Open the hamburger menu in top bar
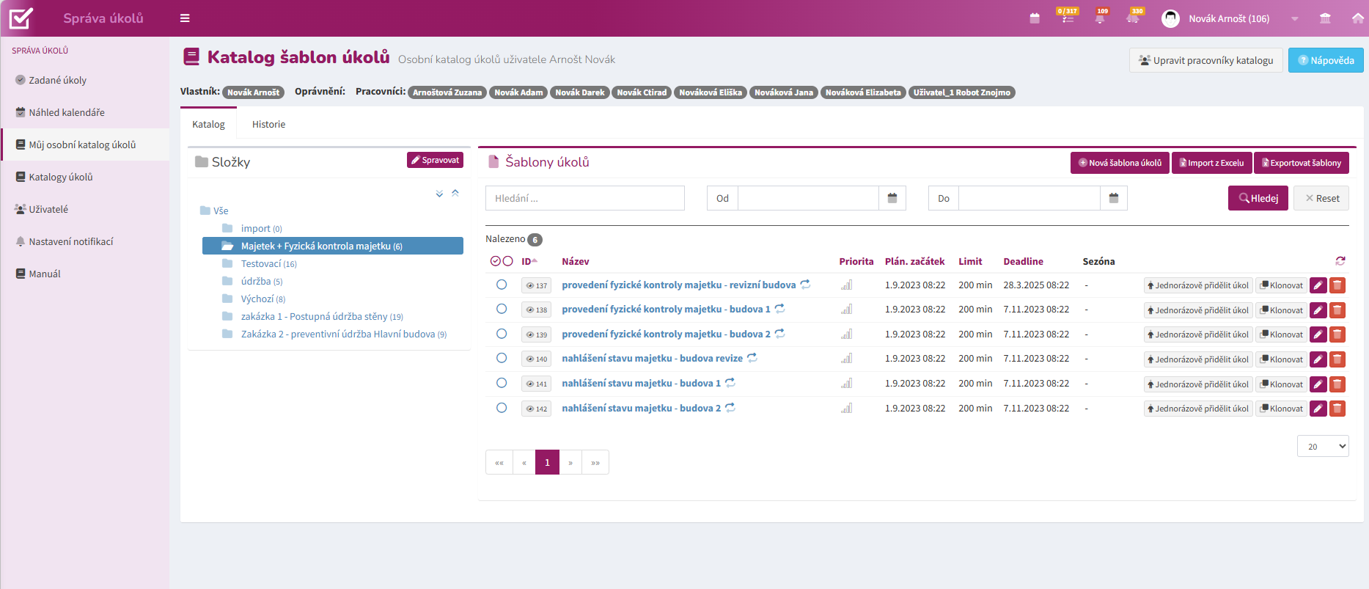 [185, 18]
